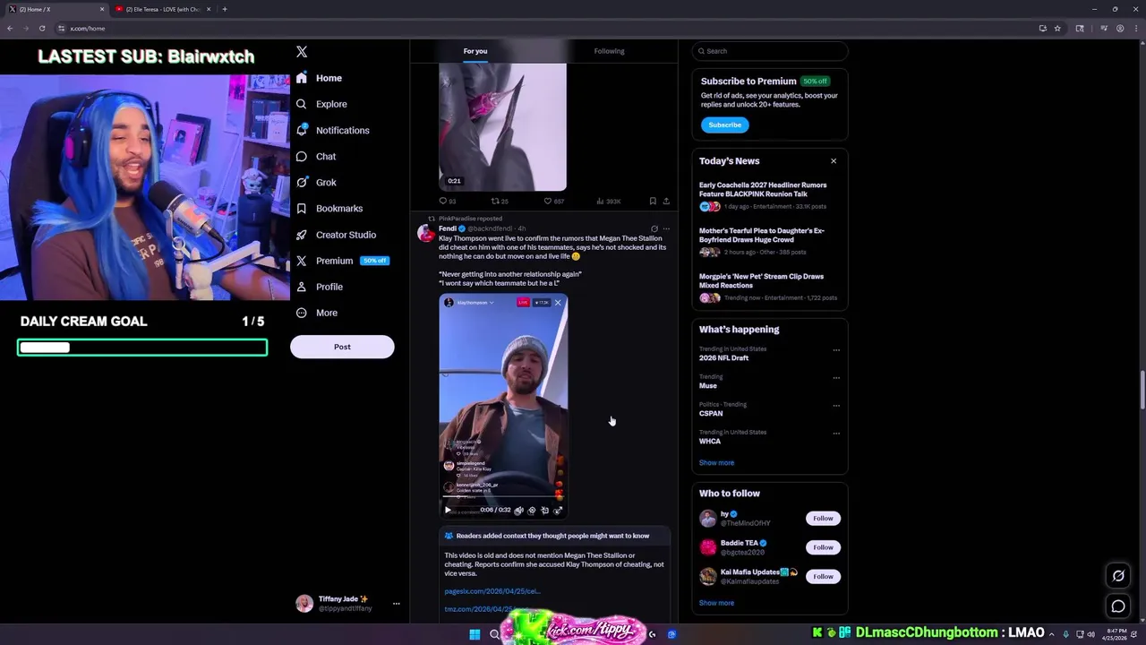Click repost icon showing 25 reposts
The width and height of the screenshot is (1146, 645).
[x=494, y=202]
